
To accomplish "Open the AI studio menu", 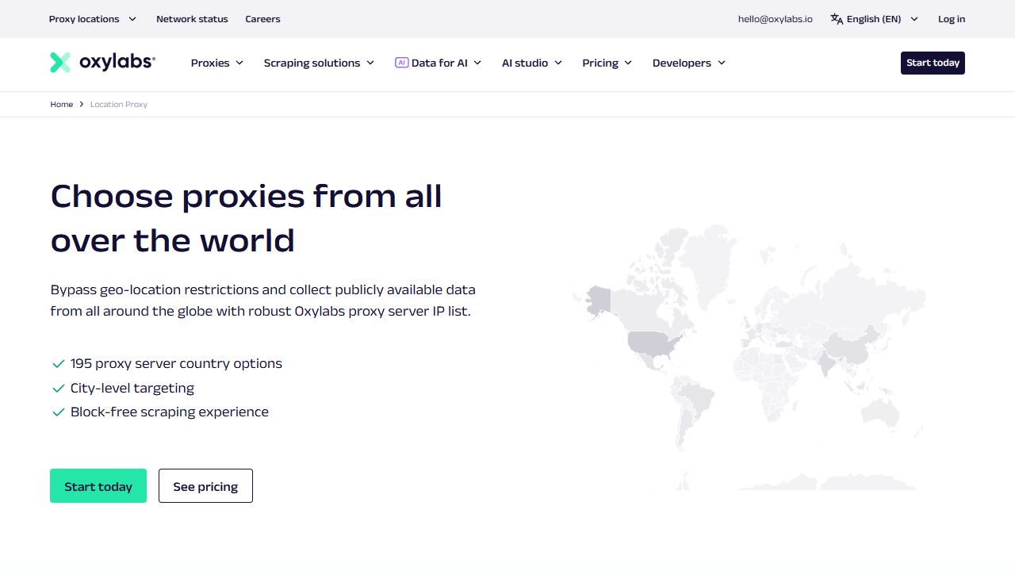I will pyautogui.click(x=531, y=63).
